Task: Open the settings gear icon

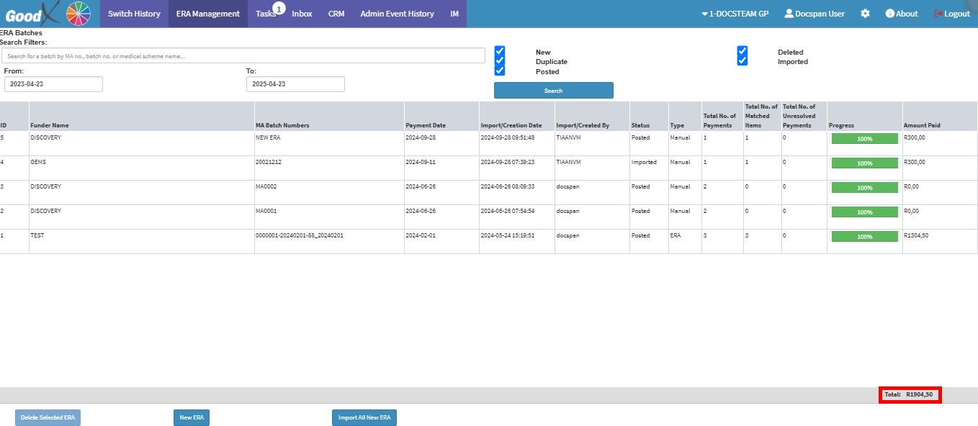Action: point(865,14)
